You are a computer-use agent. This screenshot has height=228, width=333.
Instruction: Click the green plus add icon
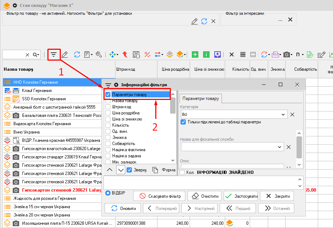[x=195, y=54]
